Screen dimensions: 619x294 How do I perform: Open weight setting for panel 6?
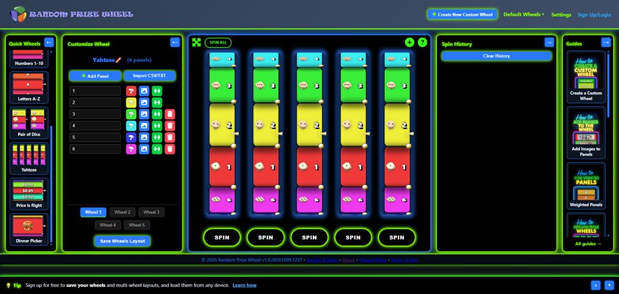(157, 149)
